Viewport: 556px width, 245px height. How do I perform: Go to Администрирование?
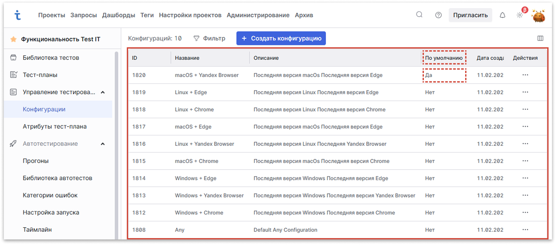[258, 15]
